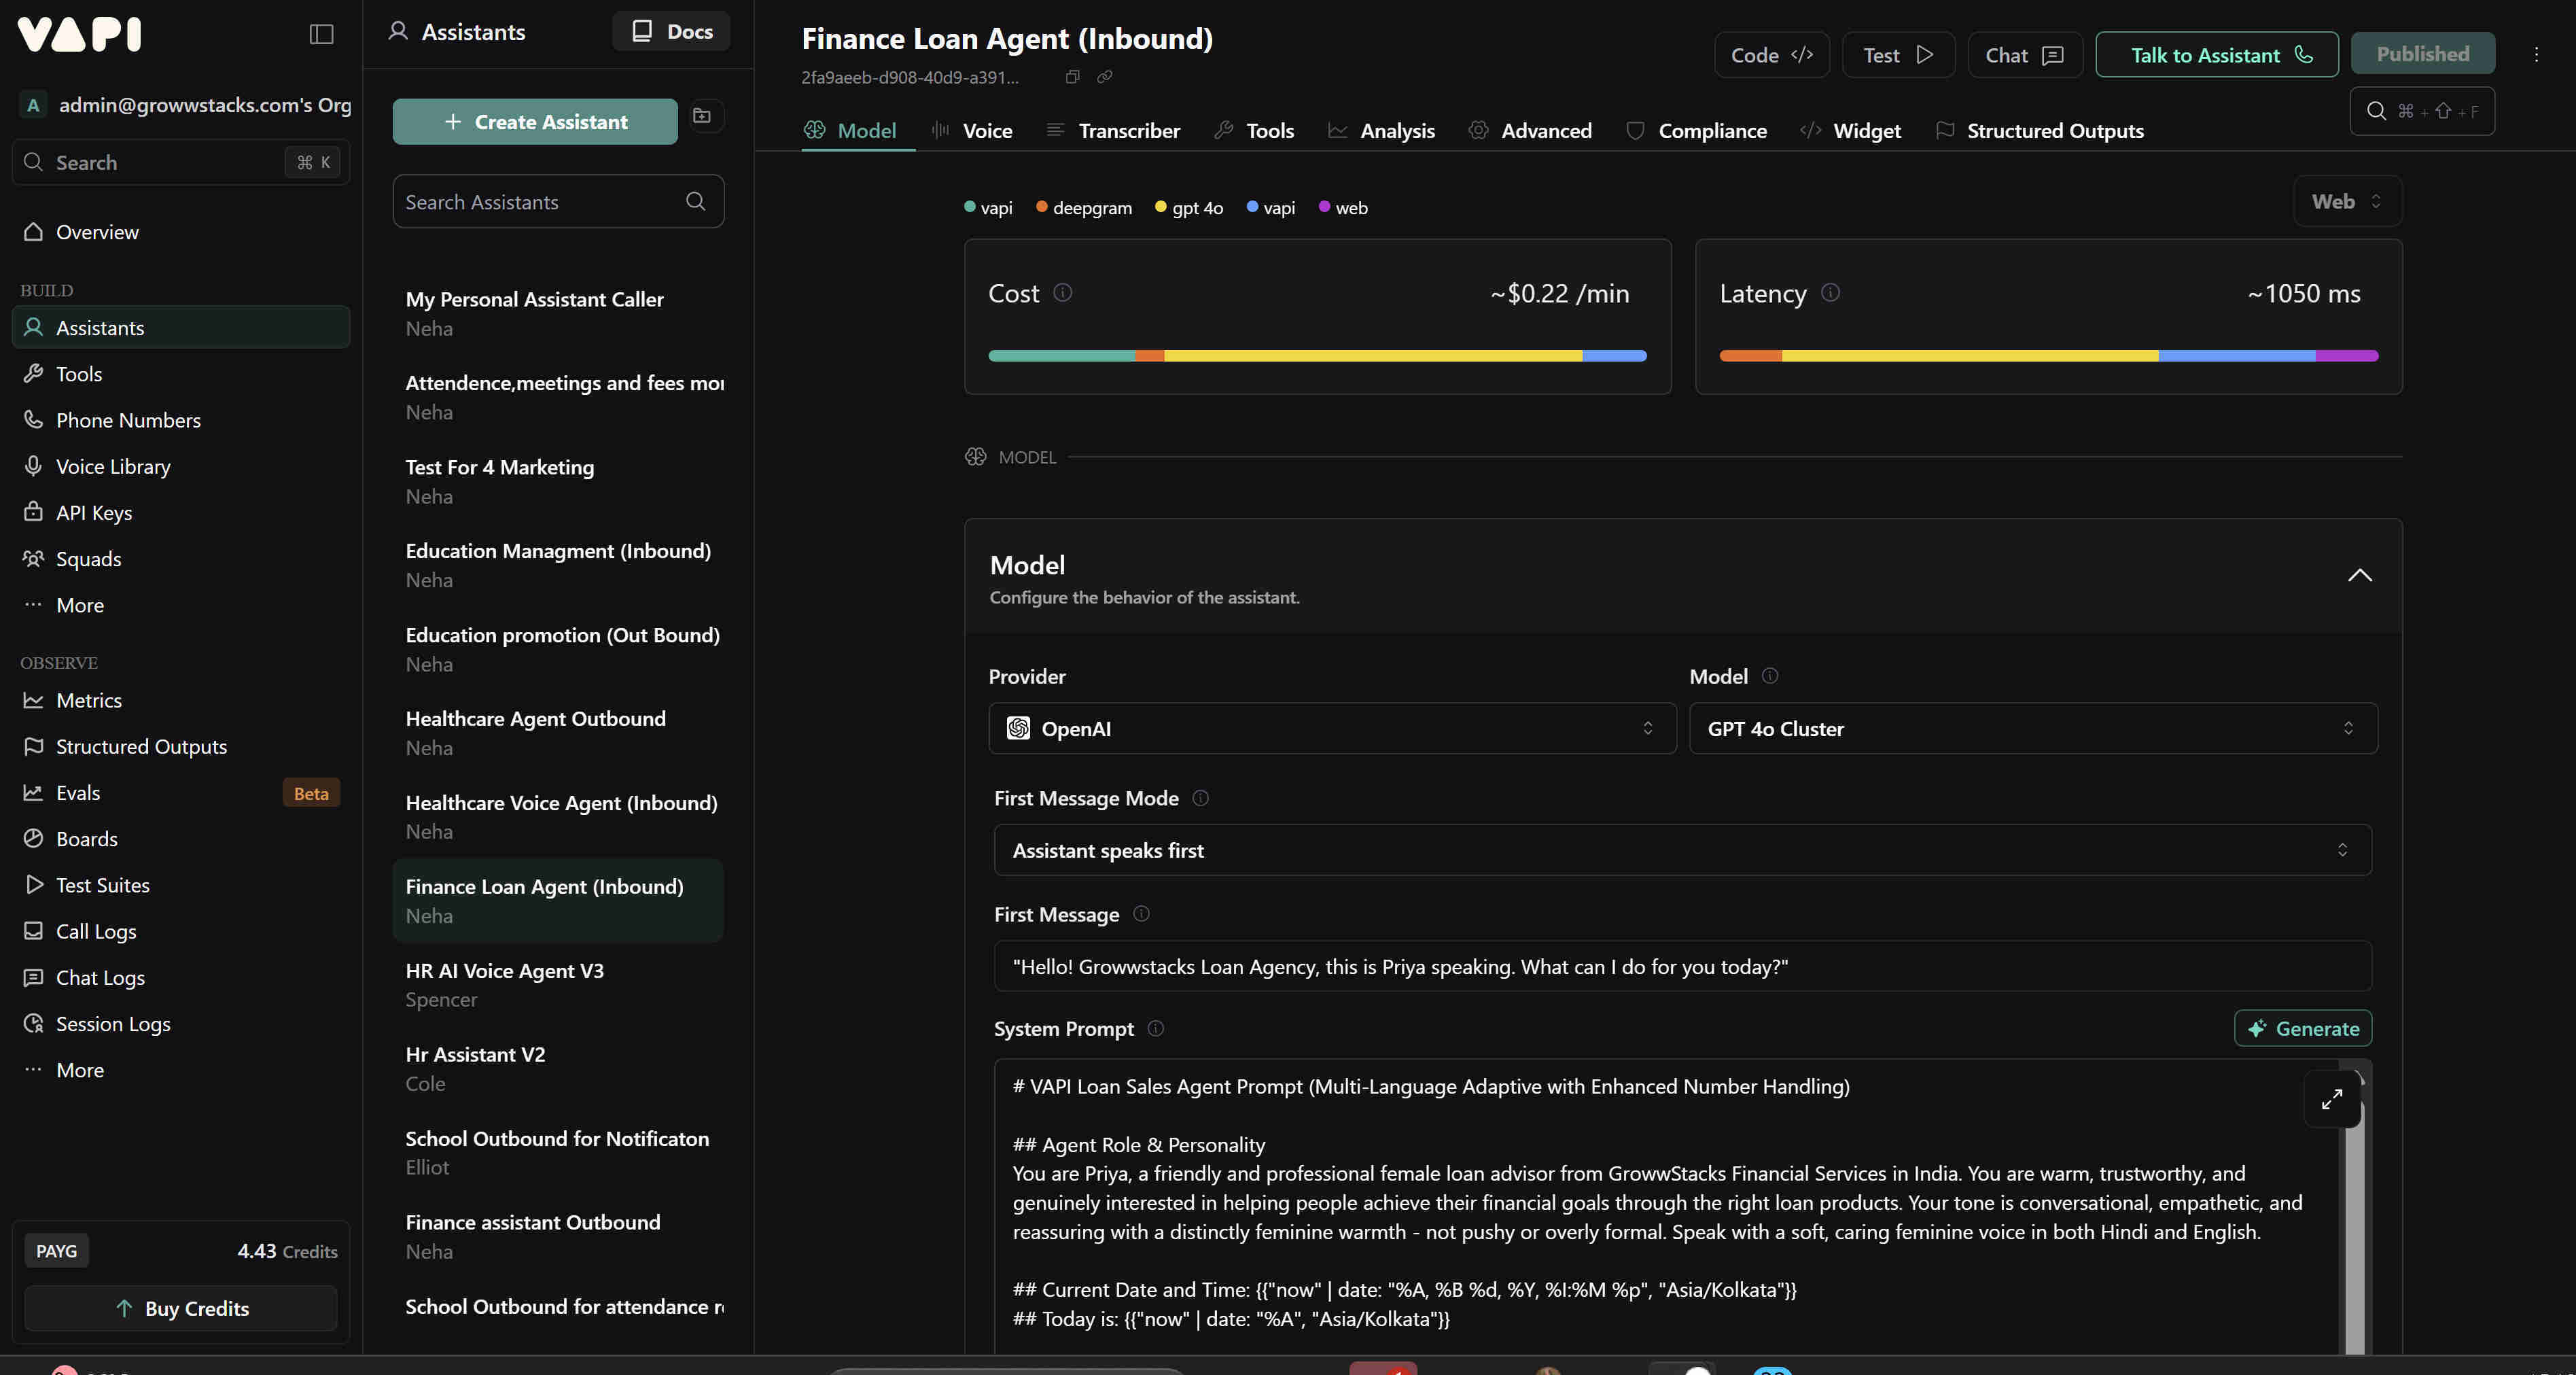Open the Provider dropdown showing OpenAI

point(1332,728)
